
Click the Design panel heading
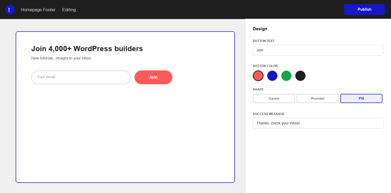(x=260, y=29)
